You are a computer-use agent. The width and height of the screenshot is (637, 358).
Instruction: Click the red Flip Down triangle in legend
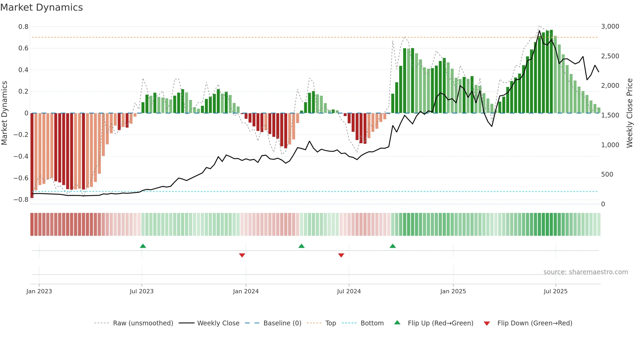487,324
